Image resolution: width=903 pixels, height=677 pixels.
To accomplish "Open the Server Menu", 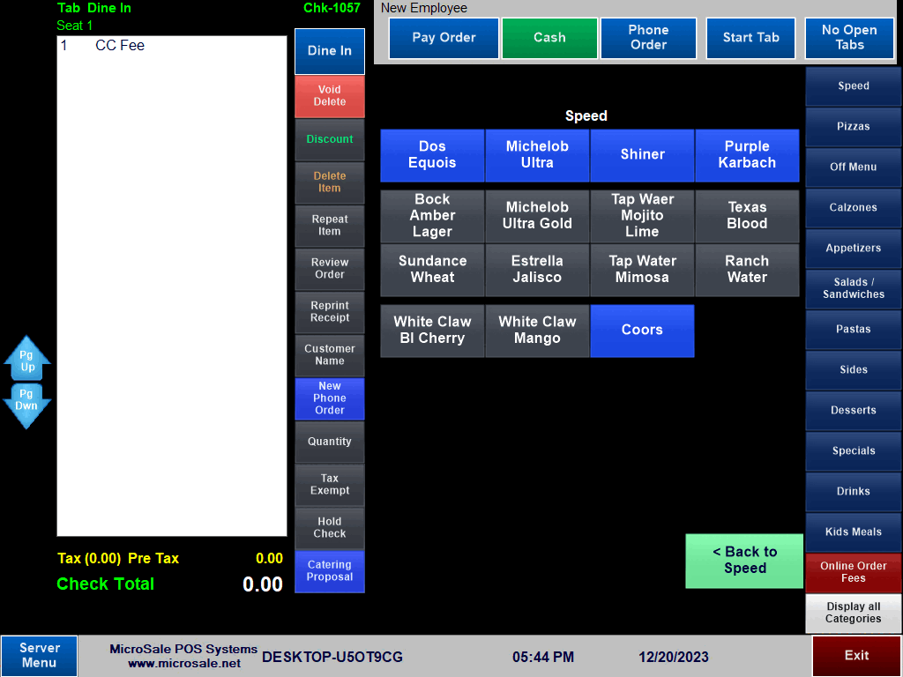I will click(x=39, y=655).
